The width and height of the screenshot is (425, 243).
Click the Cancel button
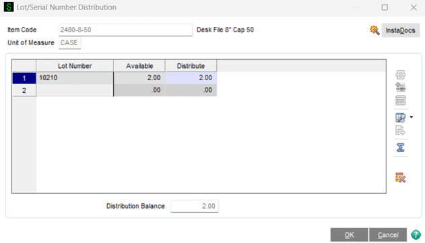pyautogui.click(x=388, y=235)
